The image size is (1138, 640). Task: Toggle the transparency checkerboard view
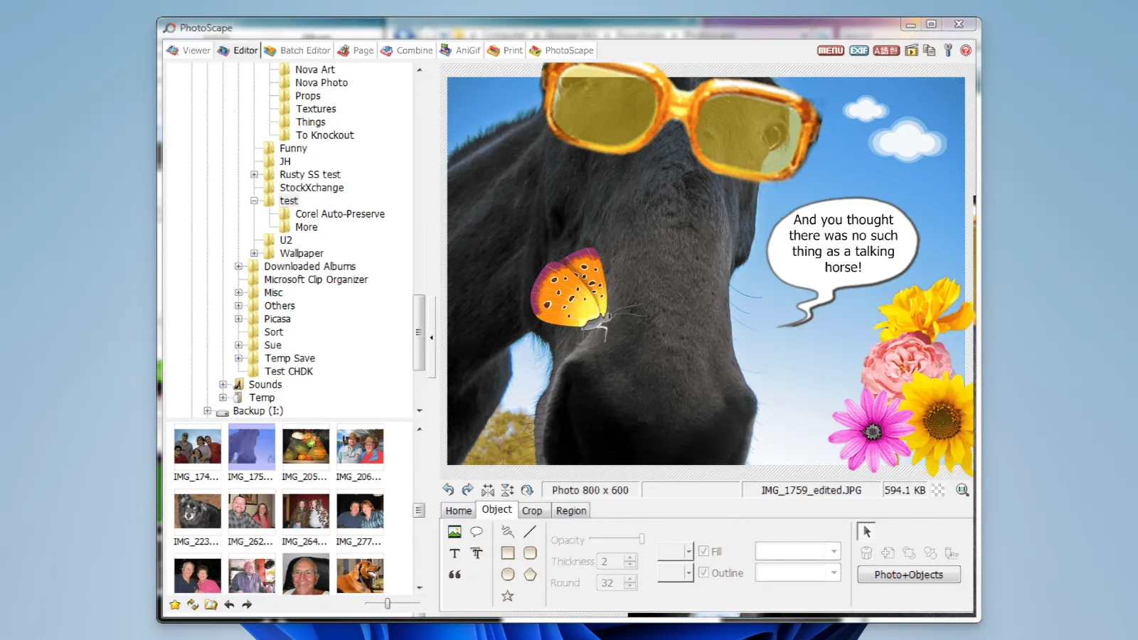coord(938,490)
